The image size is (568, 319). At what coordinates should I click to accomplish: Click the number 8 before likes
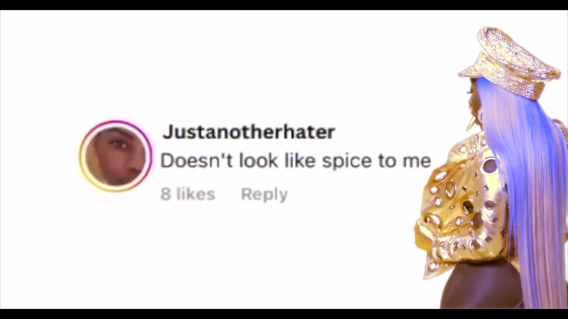[166, 194]
